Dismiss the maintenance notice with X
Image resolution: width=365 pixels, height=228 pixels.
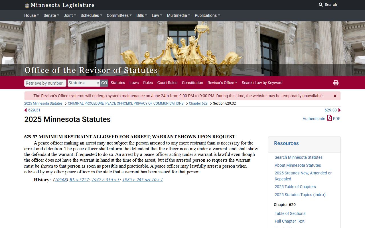(x=335, y=96)
